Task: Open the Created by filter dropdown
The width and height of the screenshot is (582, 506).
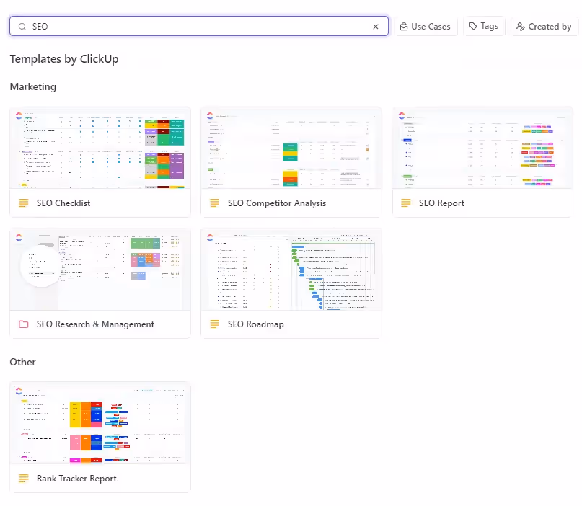Action: 544,27
